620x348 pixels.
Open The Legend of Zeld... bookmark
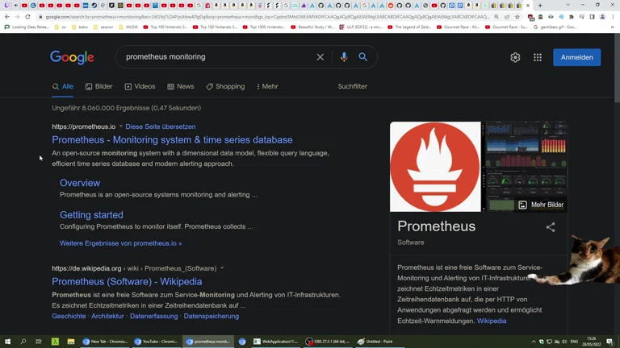point(409,27)
